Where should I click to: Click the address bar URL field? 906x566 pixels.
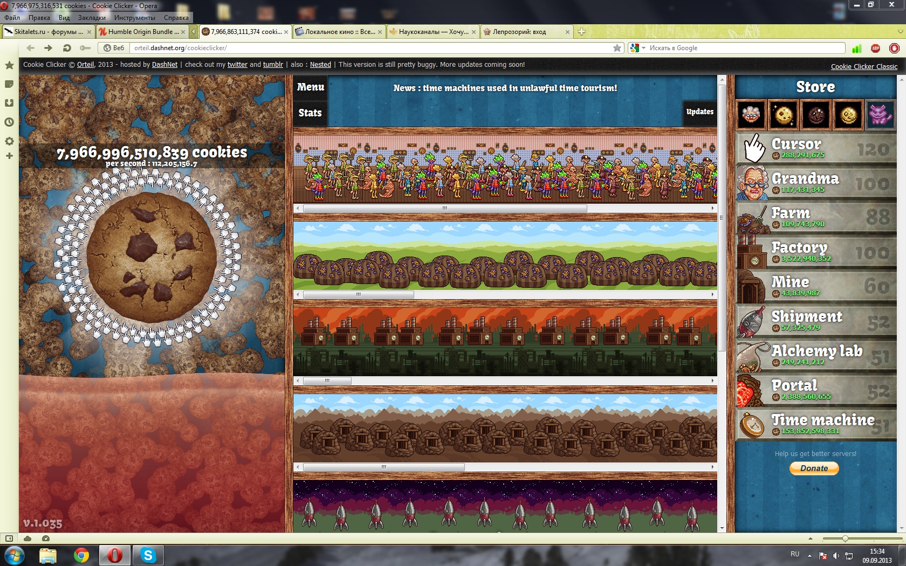(x=372, y=48)
